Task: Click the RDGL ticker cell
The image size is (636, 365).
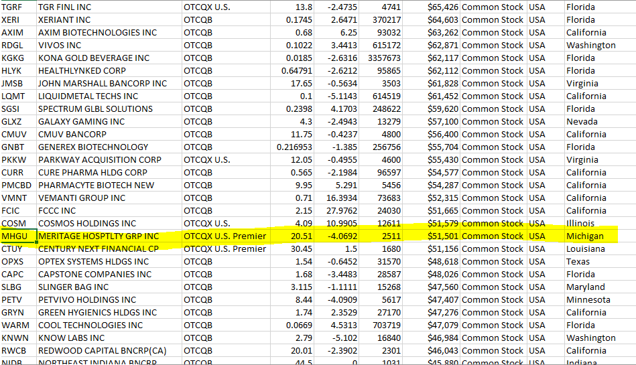Action: pos(18,45)
